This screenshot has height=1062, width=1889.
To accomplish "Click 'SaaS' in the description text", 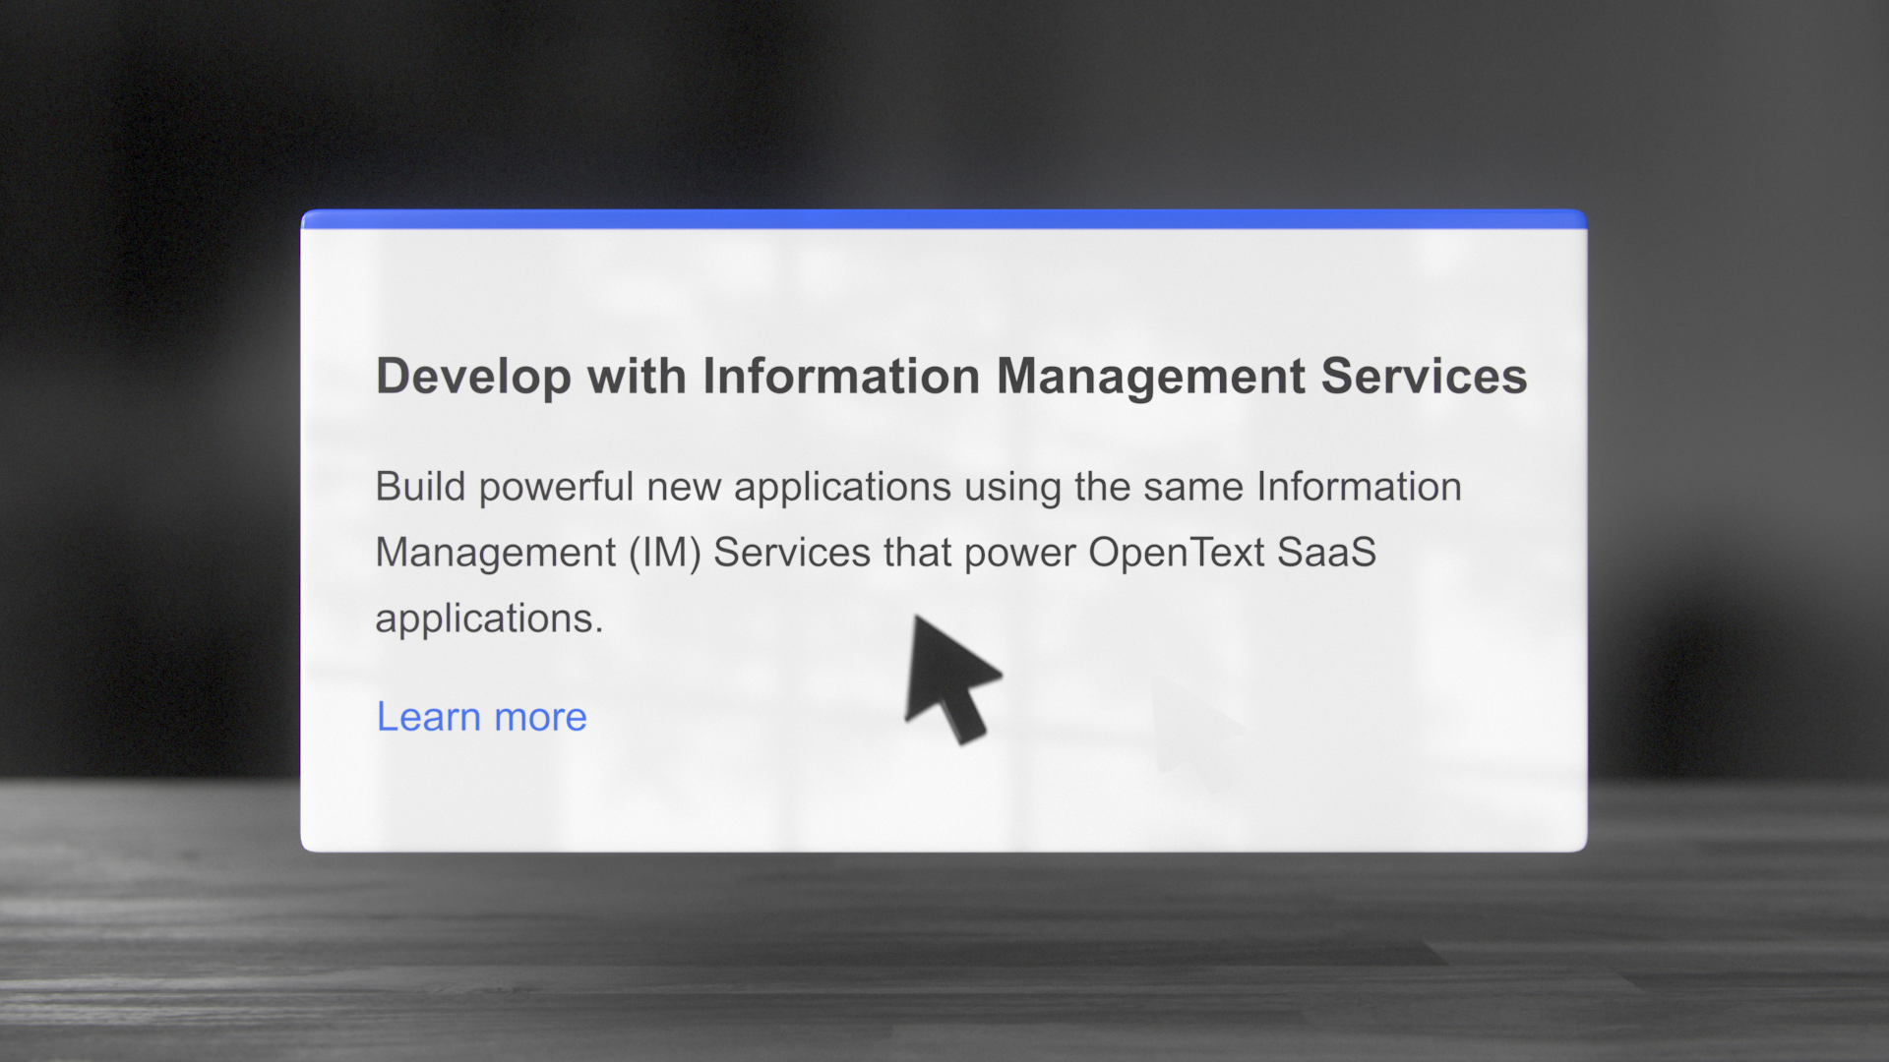I will [x=1326, y=553].
